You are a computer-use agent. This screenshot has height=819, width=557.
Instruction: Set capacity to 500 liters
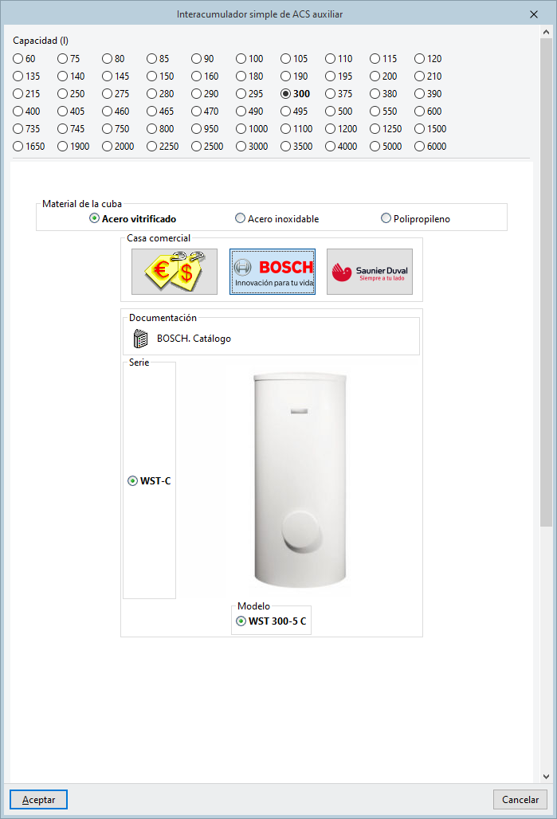(339, 112)
